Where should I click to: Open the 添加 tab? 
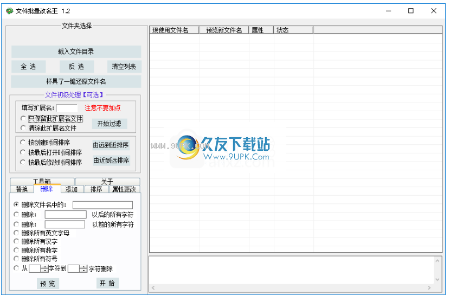(72, 189)
